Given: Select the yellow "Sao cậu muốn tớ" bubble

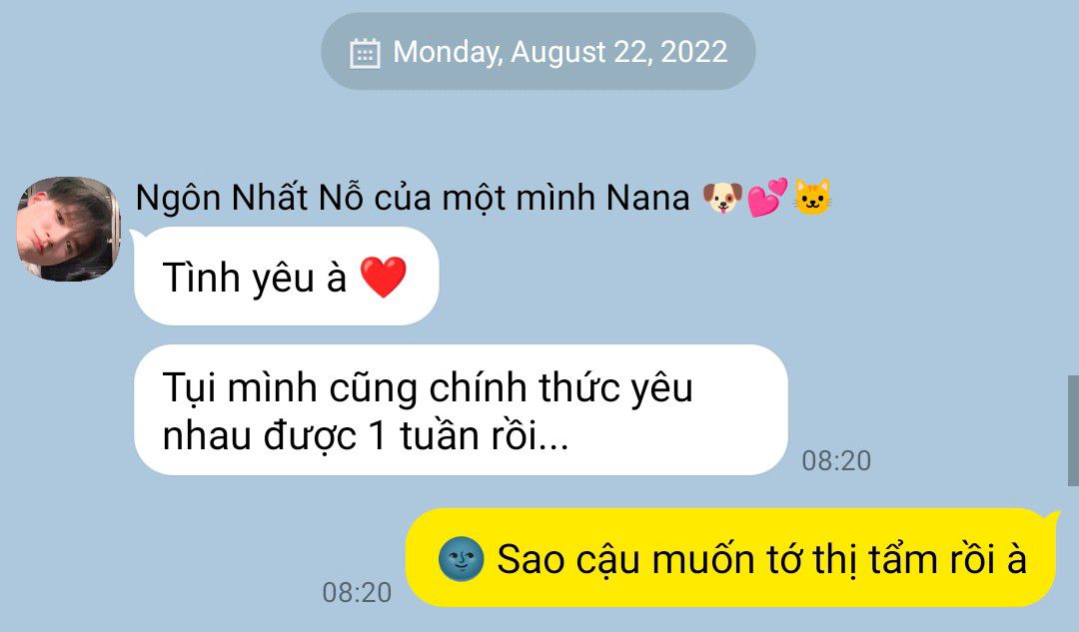Looking at the screenshot, I should click(732, 558).
